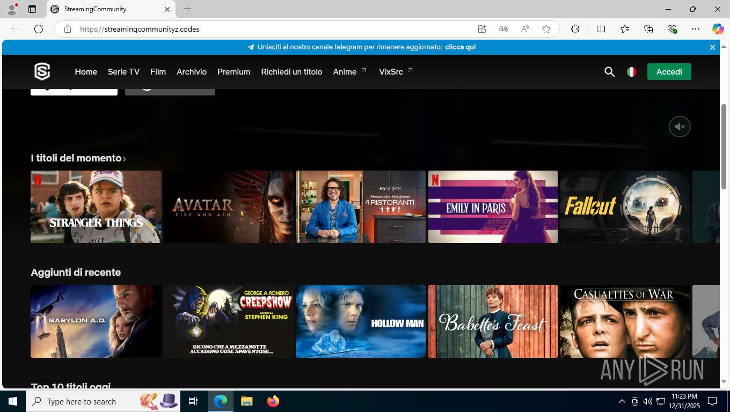Image resolution: width=730 pixels, height=412 pixels.
Task: Open a new browser tab
Action: pyautogui.click(x=187, y=9)
